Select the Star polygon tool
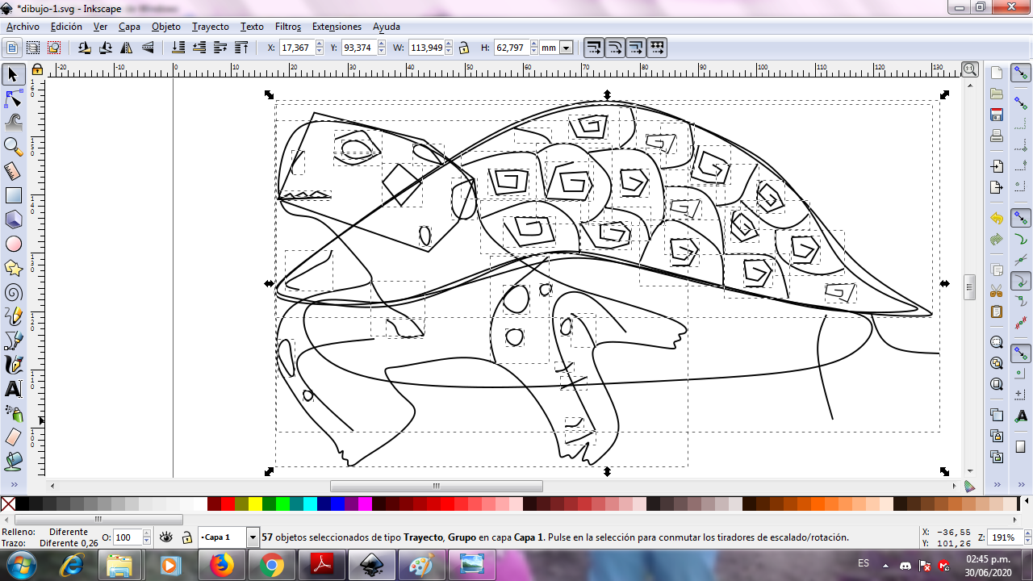This screenshot has width=1033, height=581. tap(13, 268)
